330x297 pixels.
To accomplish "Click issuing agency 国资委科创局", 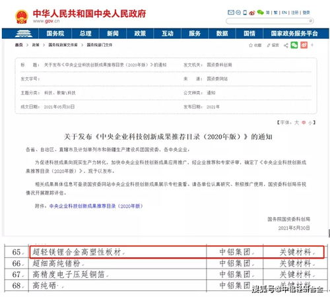I will pyautogui.click(x=219, y=65).
